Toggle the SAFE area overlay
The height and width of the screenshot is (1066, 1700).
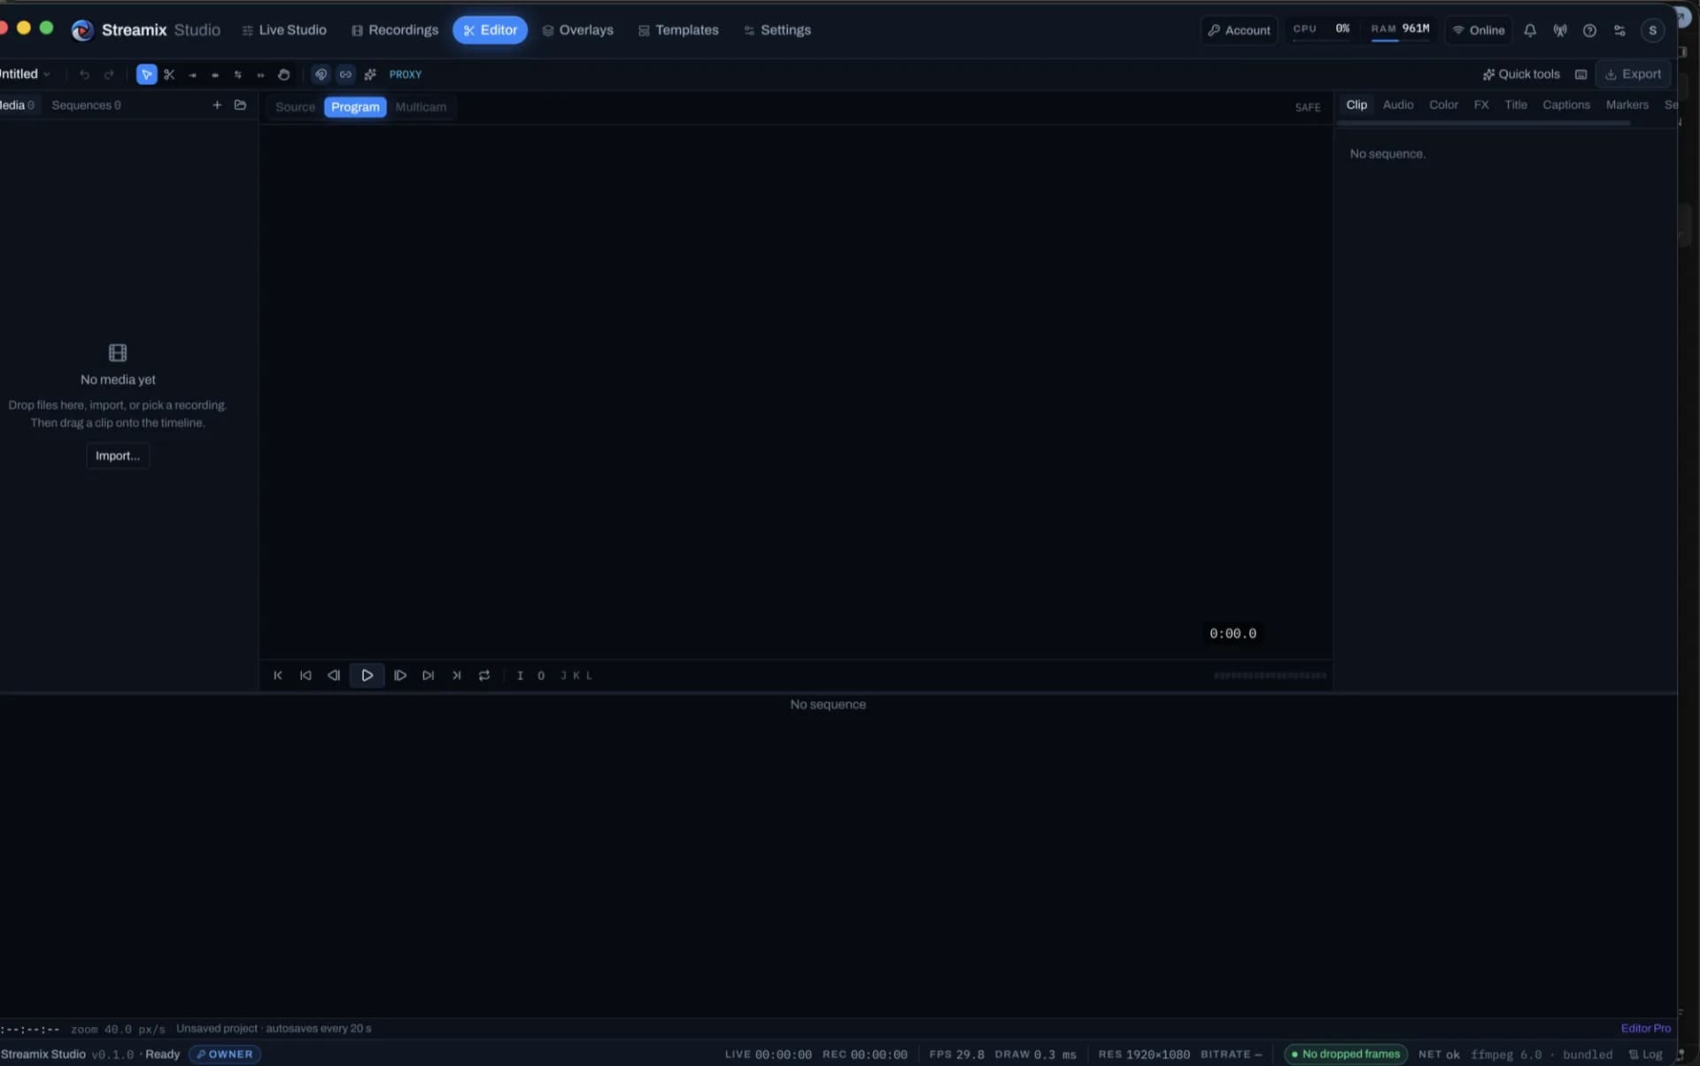[1308, 107]
